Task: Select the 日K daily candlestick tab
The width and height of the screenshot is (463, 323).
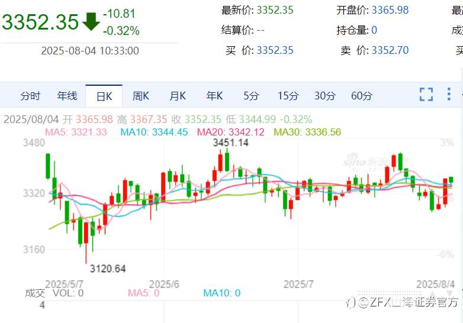Action: (x=104, y=96)
